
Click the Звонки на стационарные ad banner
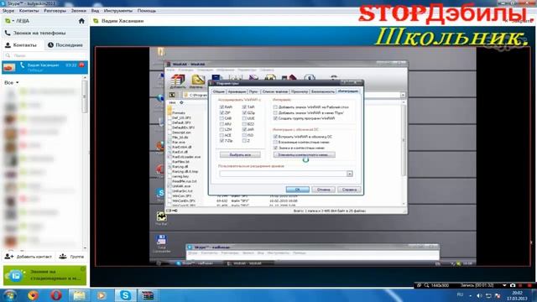click(44, 275)
